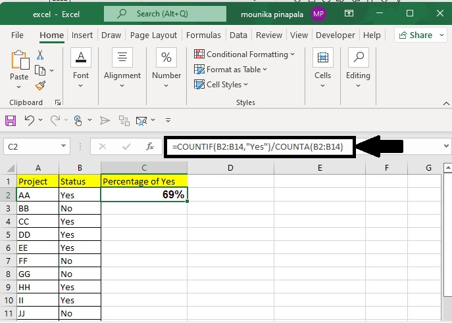Image resolution: width=452 pixels, height=323 pixels.
Task: Open Cell Styles dropdown
Action: (221, 85)
